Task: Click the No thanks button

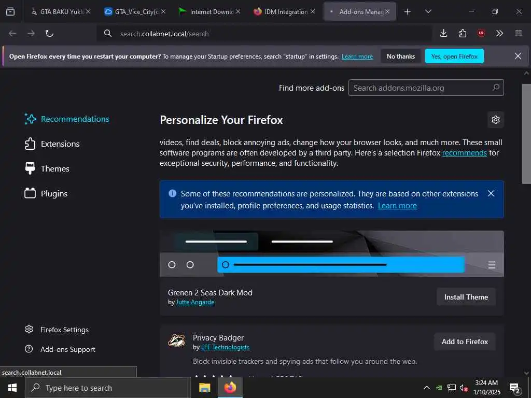Action: pos(401,56)
